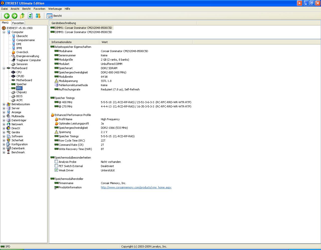Toggle the FET Switch External checkbox
321x250 pixels.
pos(56,166)
